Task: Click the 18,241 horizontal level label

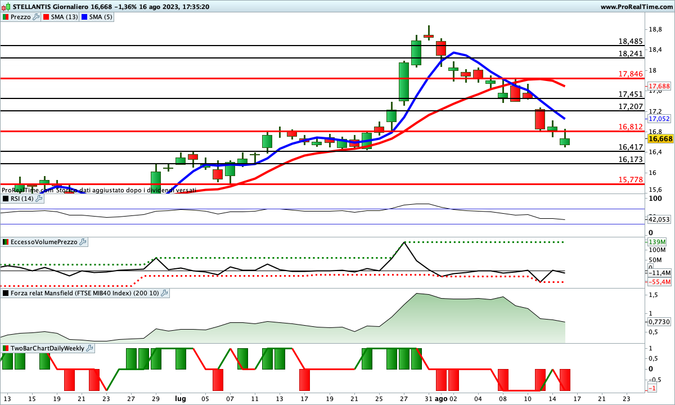Action: [x=631, y=53]
